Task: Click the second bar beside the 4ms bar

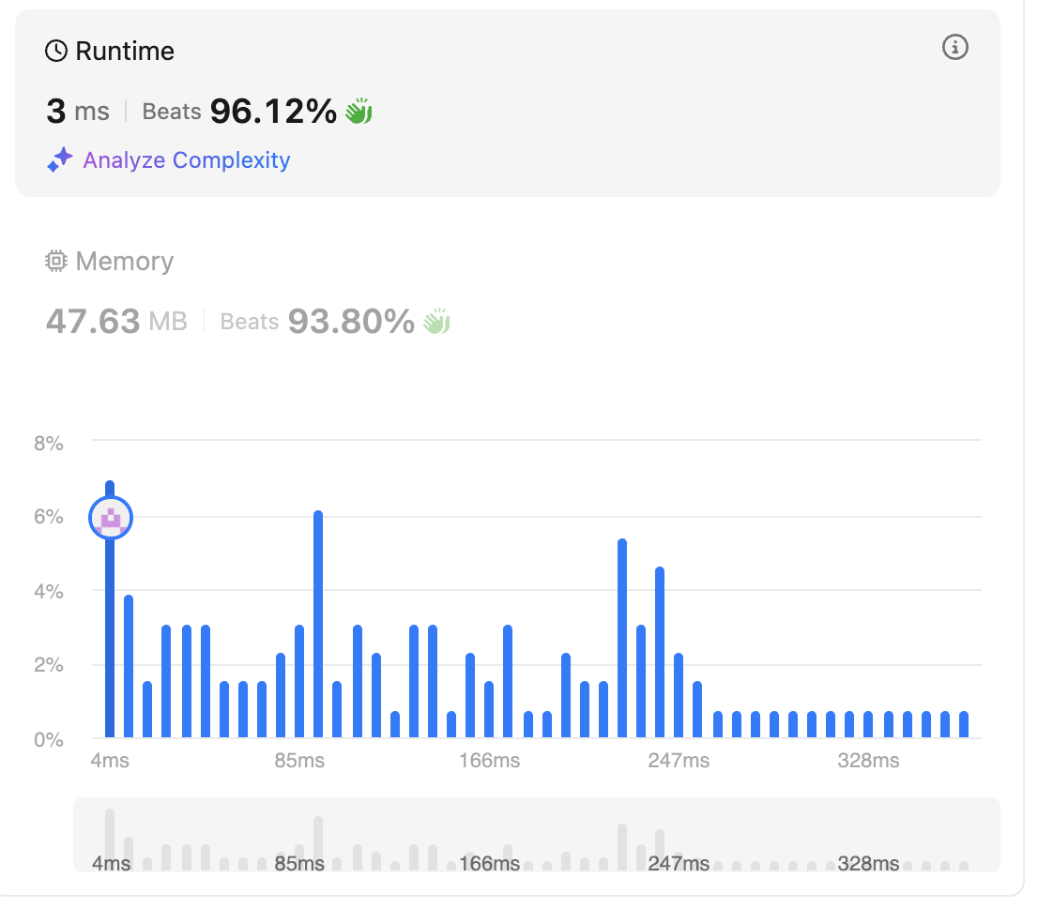Action: pos(129,666)
